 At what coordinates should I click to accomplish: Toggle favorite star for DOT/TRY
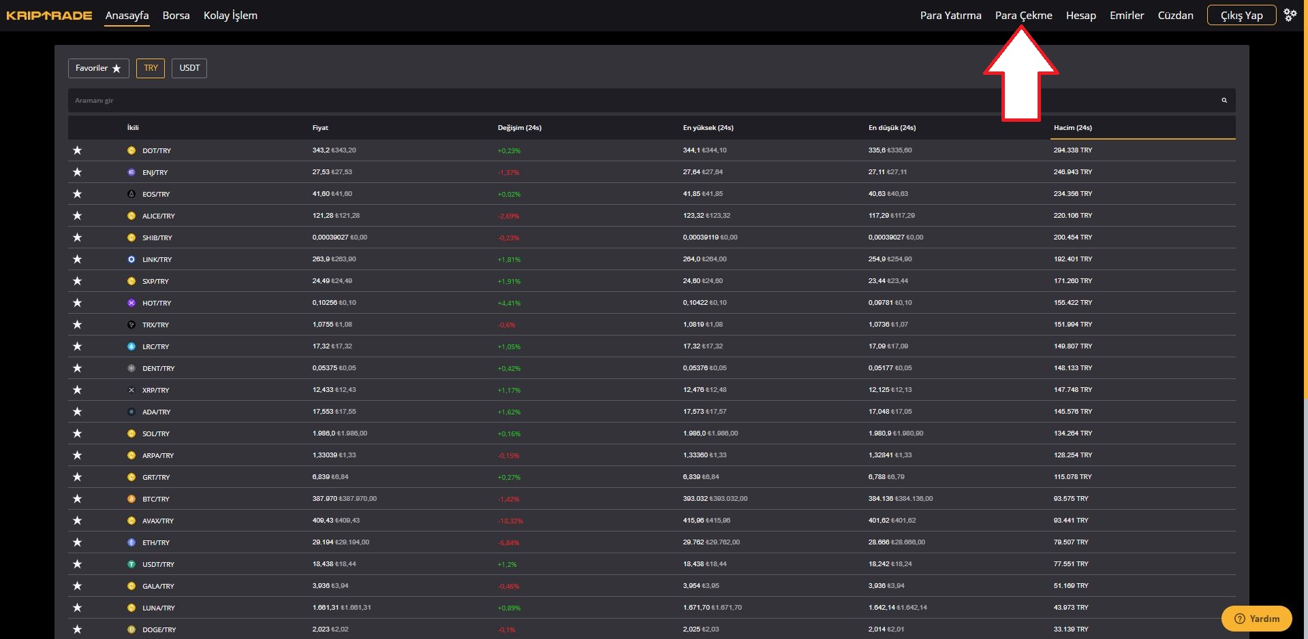point(78,150)
